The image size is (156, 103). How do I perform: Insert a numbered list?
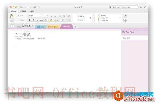point(55,16)
